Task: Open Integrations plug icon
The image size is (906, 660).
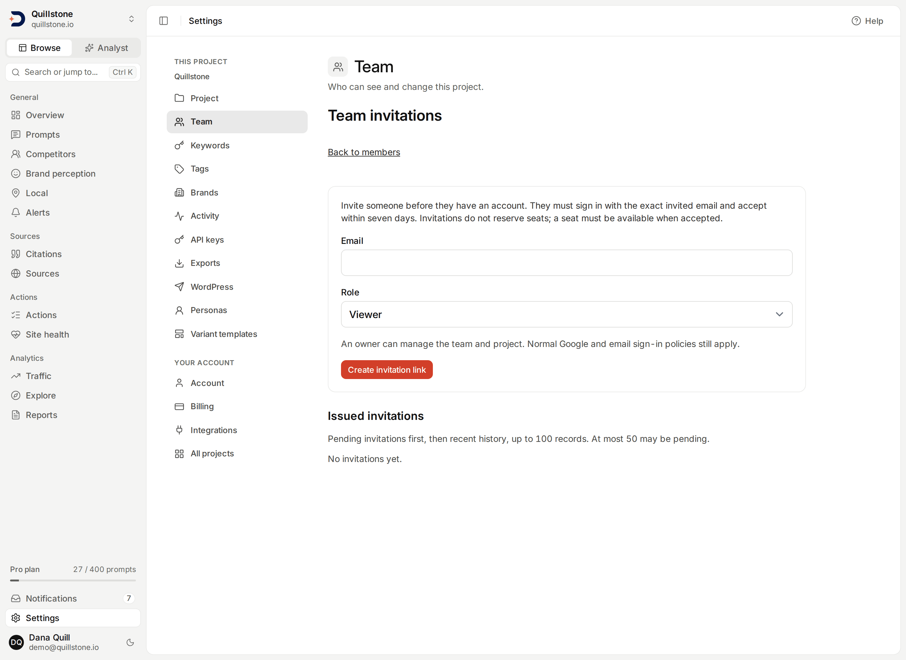Action: point(179,430)
